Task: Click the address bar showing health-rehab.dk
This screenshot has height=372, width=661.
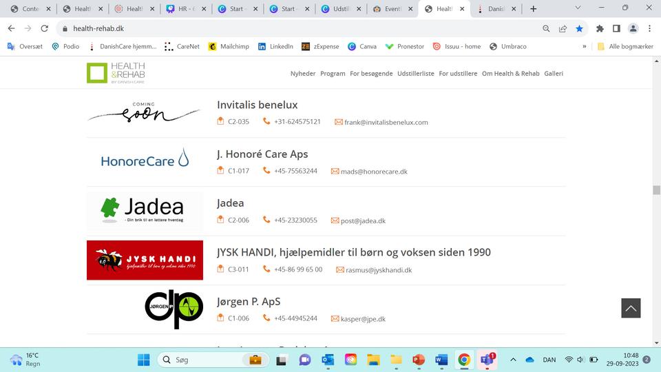Action: pyautogui.click(x=295, y=28)
